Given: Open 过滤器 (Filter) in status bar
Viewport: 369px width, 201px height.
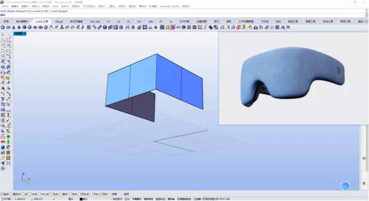Looking at the screenshot, I should click(197, 199).
